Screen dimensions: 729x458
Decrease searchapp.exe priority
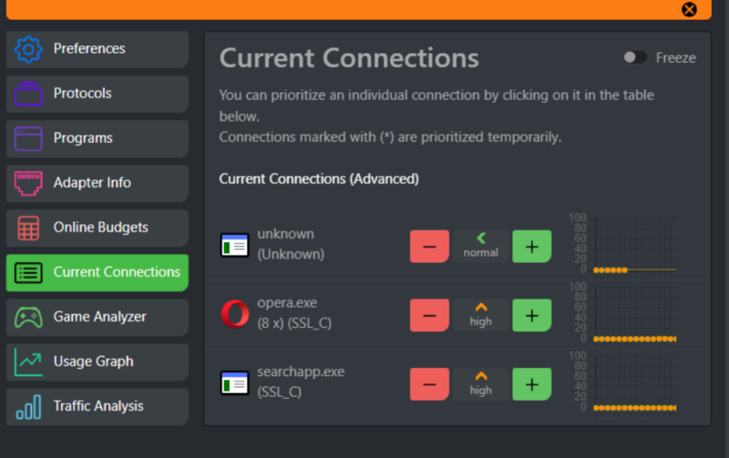(429, 383)
